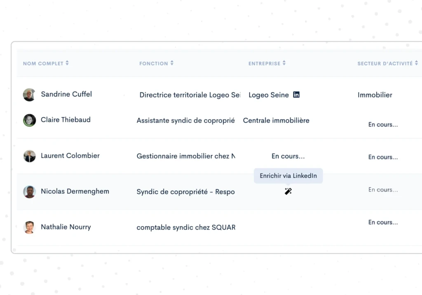Select the Claire Thiebaud contact name
The width and height of the screenshot is (422, 295).
66,120
